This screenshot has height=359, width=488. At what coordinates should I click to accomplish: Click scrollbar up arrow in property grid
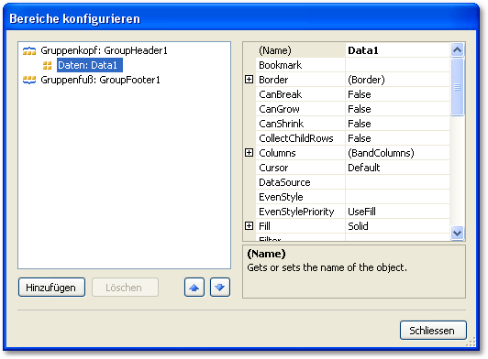(457, 50)
